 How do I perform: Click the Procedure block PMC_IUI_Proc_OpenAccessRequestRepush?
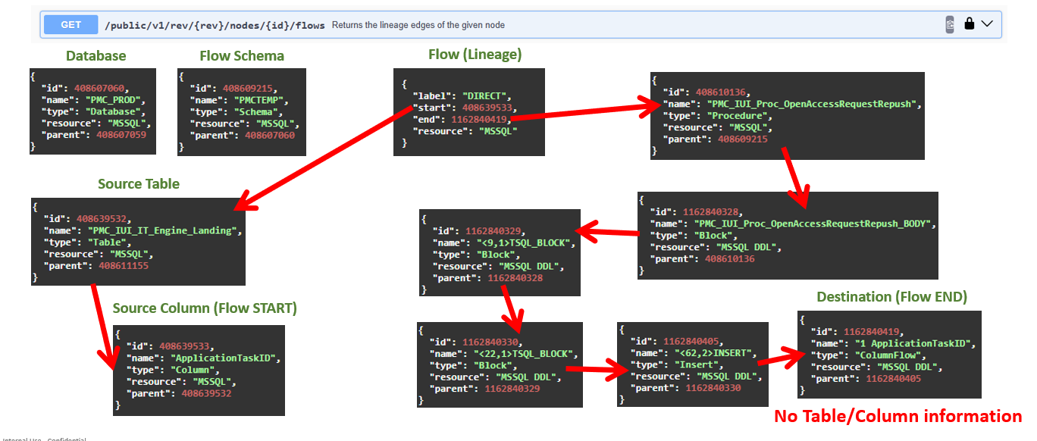pos(787,116)
